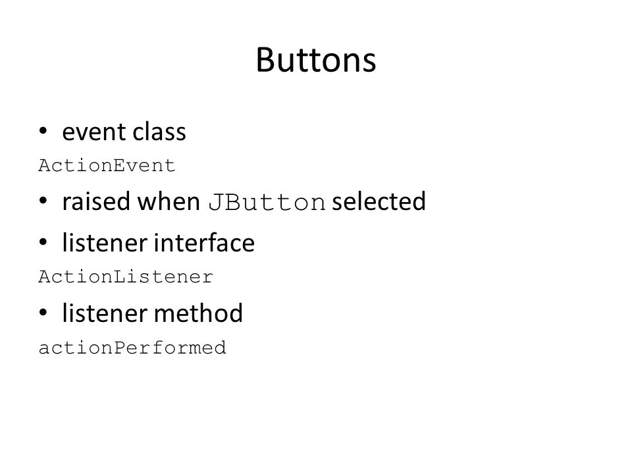Click the 'raised when' bullet text

[131, 201]
